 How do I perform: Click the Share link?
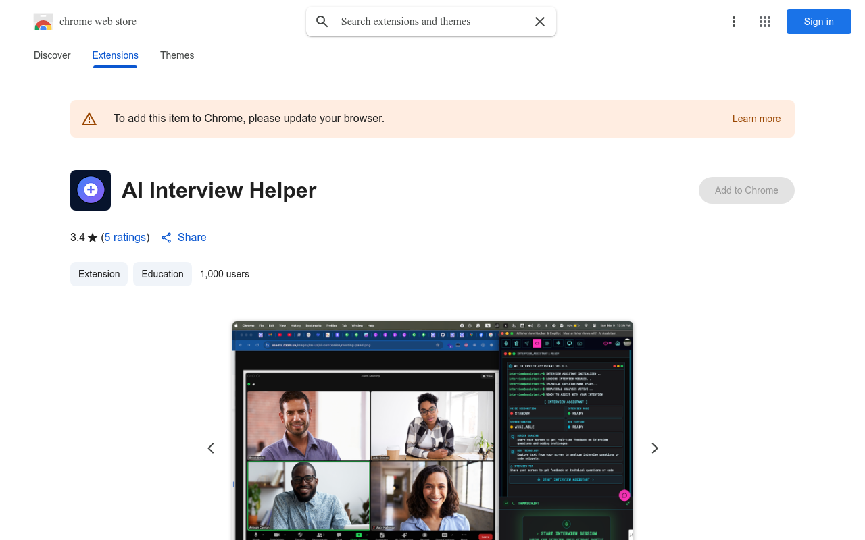pyautogui.click(x=184, y=237)
